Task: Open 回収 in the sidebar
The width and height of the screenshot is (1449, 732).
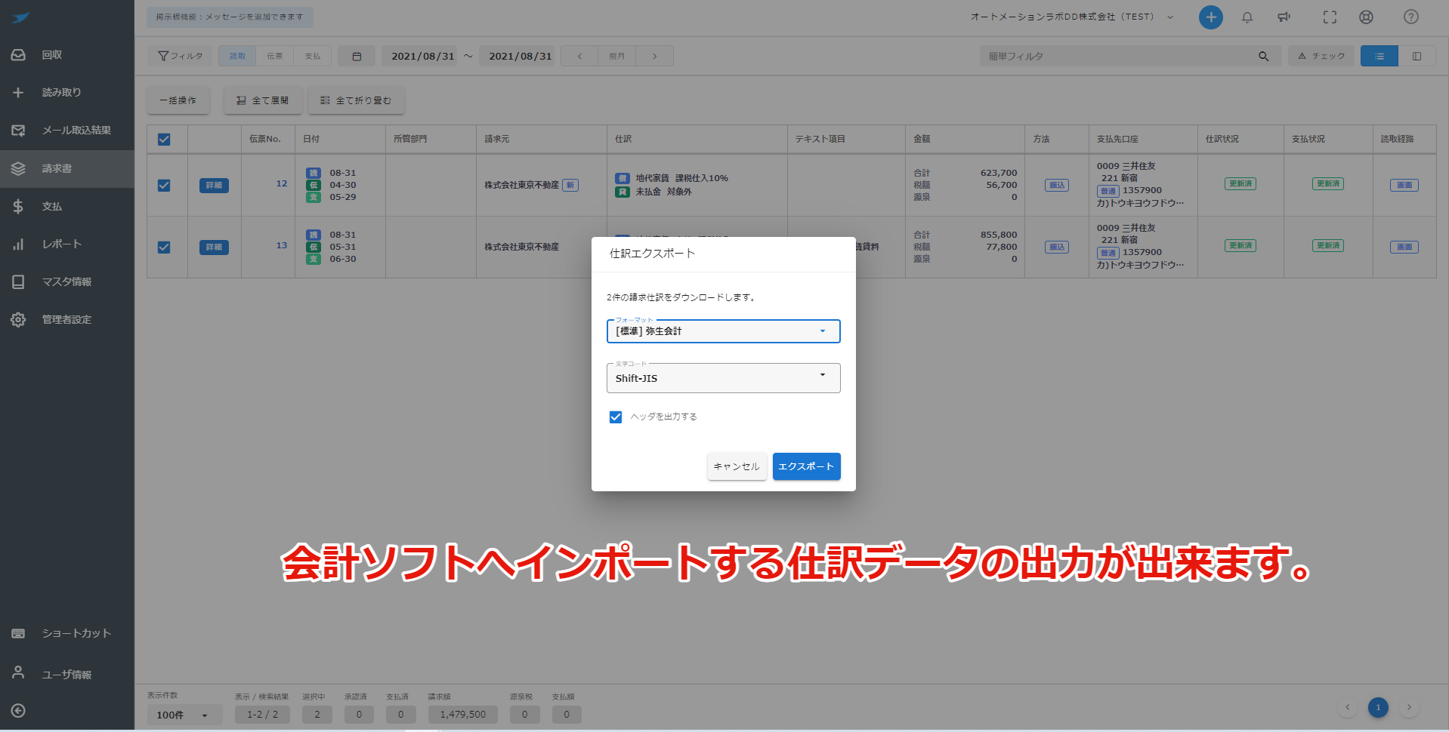Action: (x=67, y=55)
